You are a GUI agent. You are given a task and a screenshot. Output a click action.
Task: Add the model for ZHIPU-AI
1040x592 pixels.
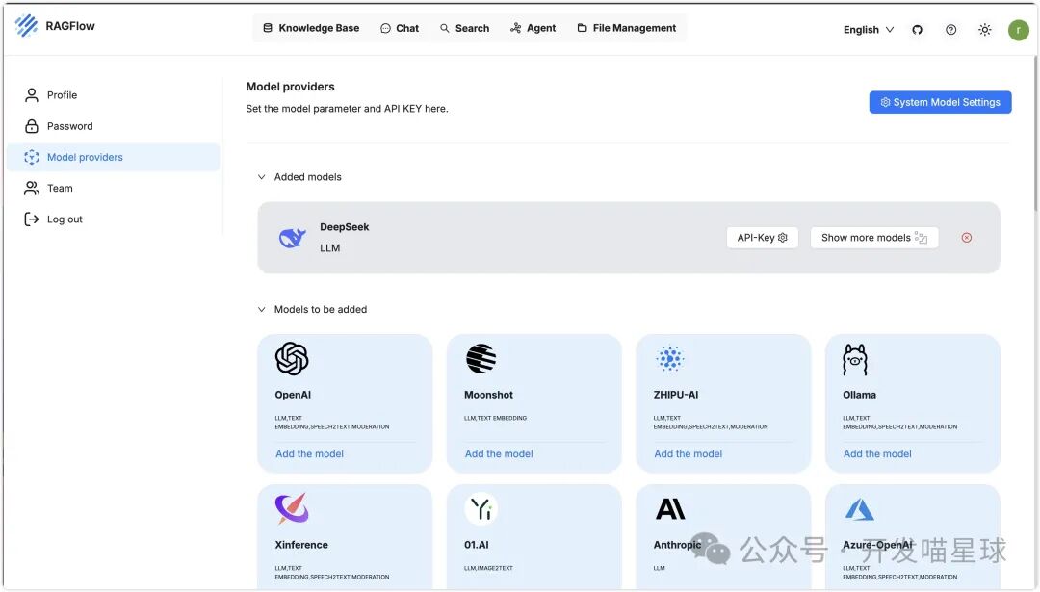click(x=688, y=454)
